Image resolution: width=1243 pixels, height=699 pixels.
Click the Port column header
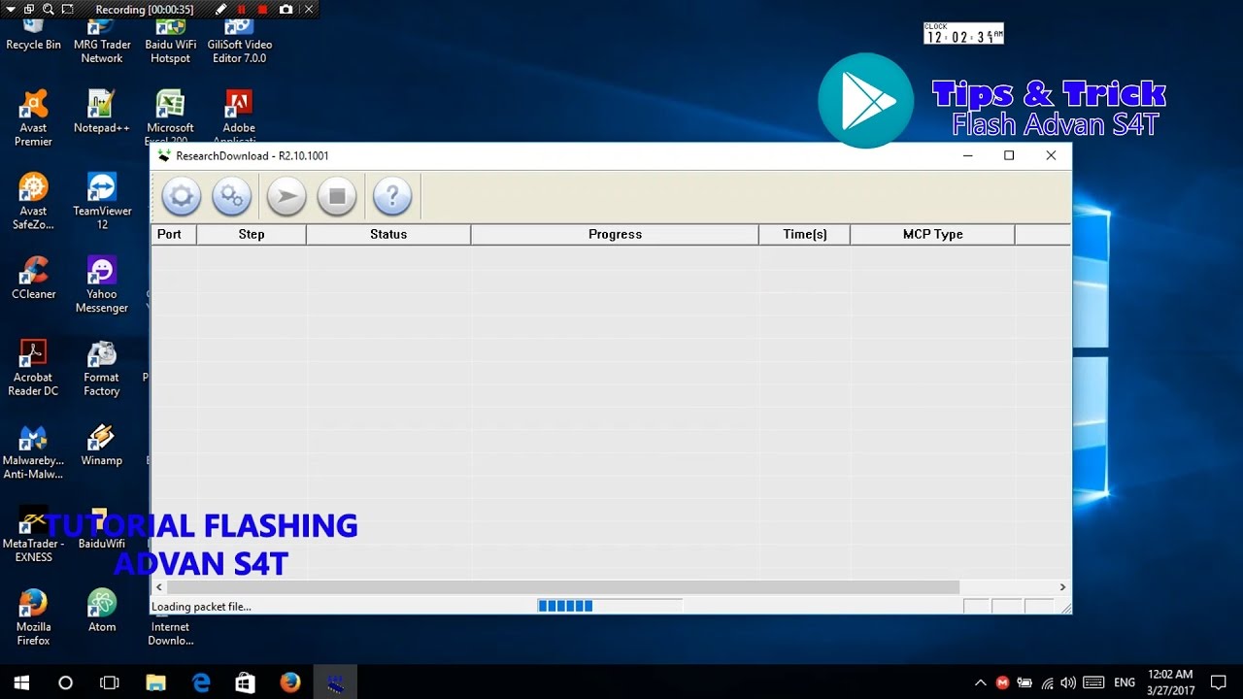[174, 234]
